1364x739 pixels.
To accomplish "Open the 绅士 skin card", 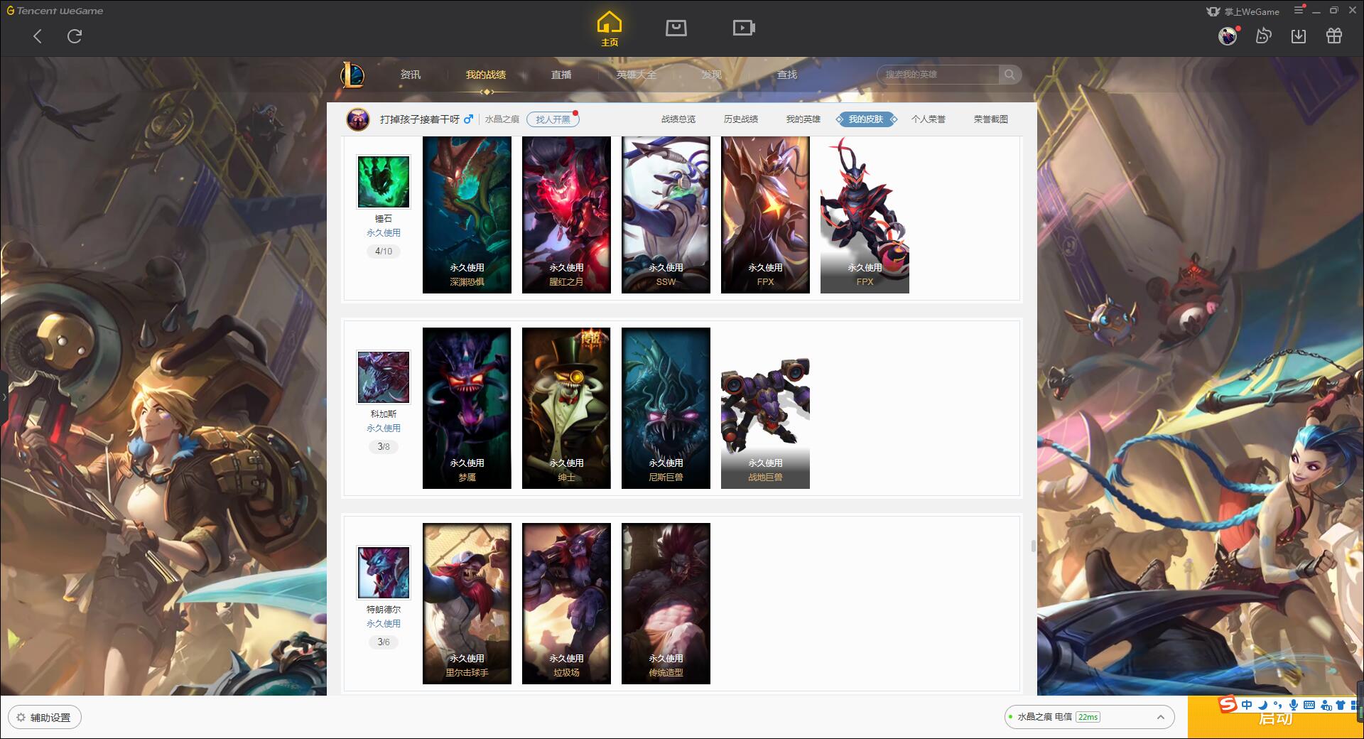I will (566, 408).
